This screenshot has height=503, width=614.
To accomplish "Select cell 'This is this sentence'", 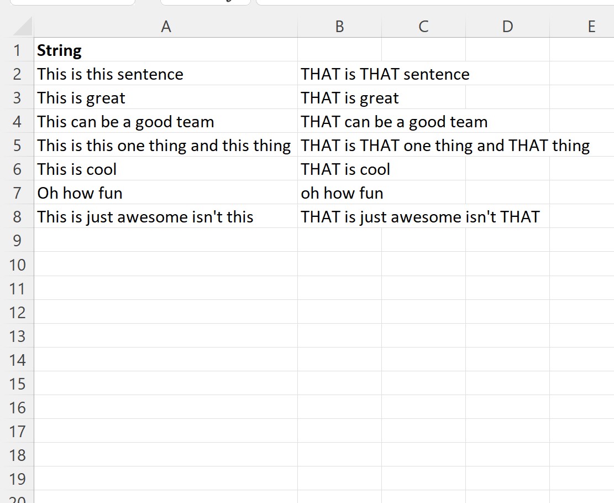I will click(166, 74).
